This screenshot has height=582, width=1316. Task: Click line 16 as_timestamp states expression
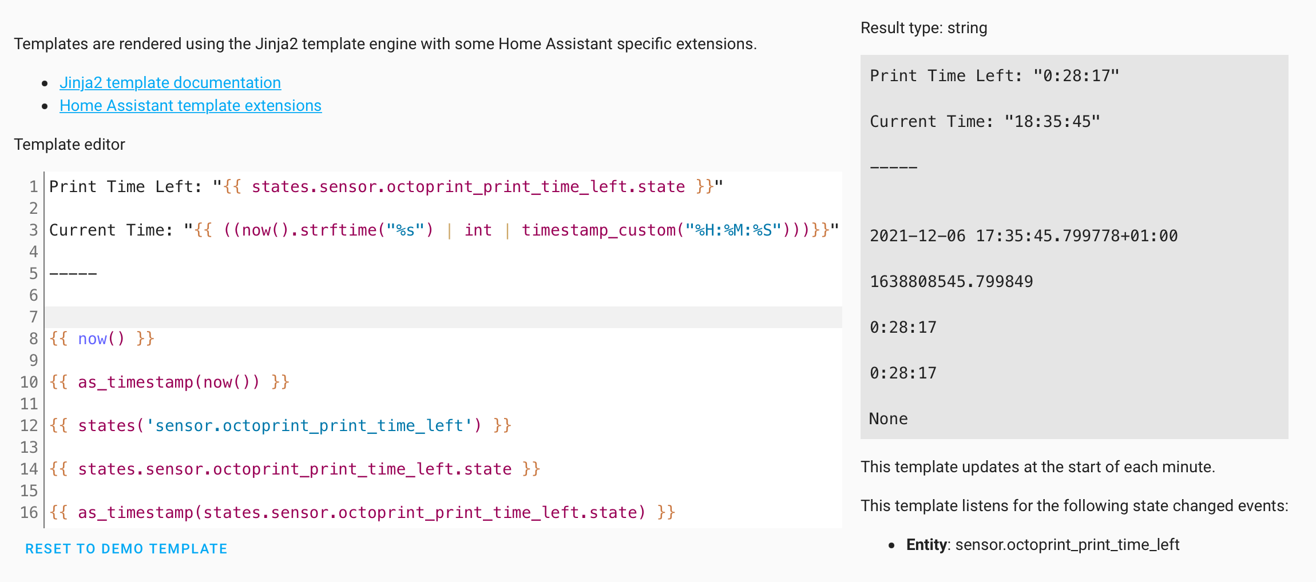pos(360,512)
